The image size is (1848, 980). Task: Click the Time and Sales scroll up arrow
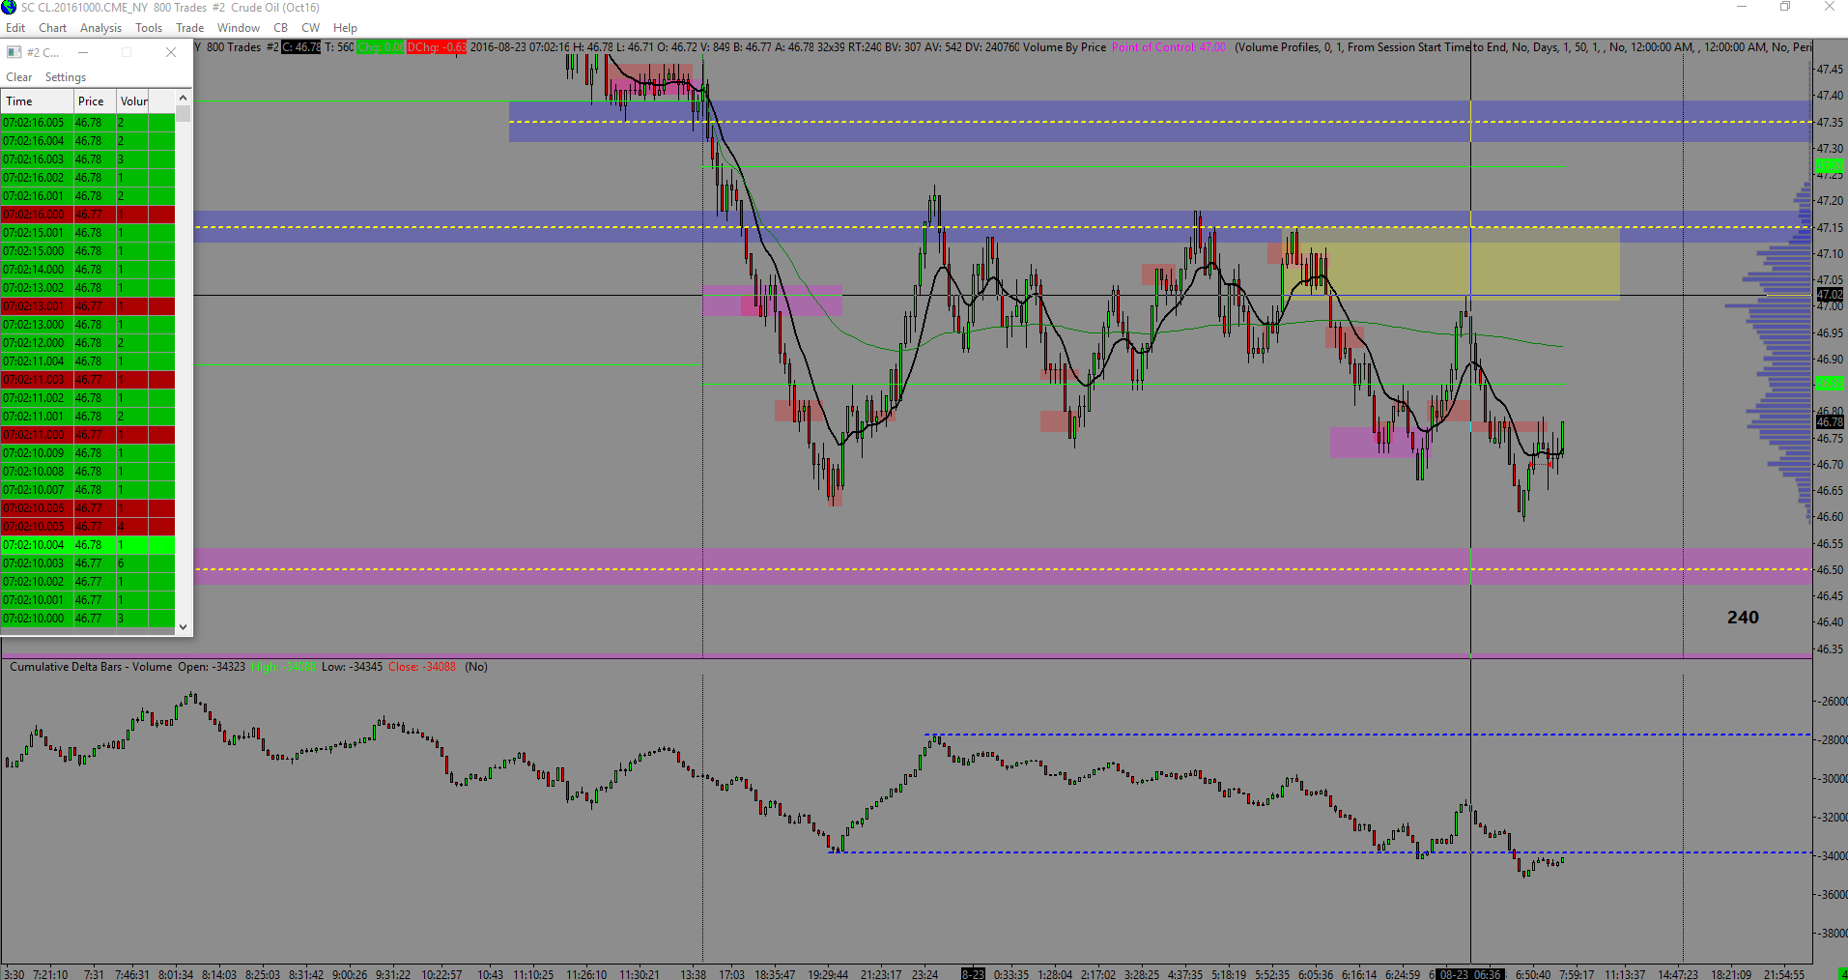tap(183, 99)
